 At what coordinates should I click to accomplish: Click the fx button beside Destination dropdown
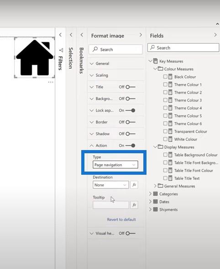point(134,185)
